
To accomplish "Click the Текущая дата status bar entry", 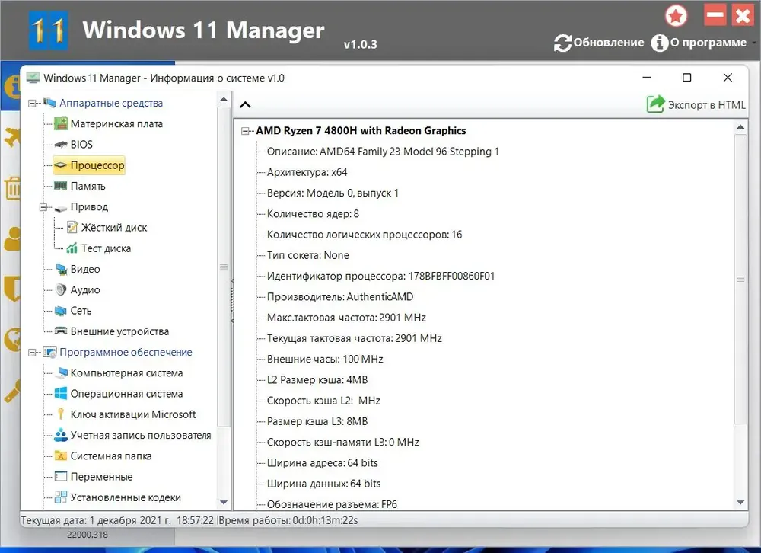I will 117,520.
